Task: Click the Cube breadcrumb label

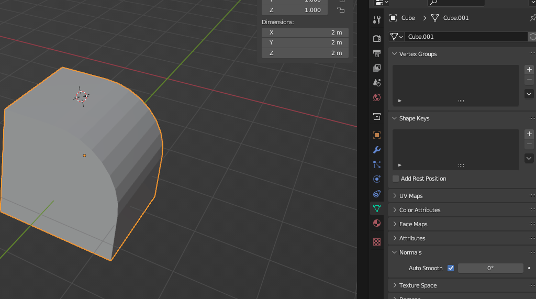Action: [408, 18]
